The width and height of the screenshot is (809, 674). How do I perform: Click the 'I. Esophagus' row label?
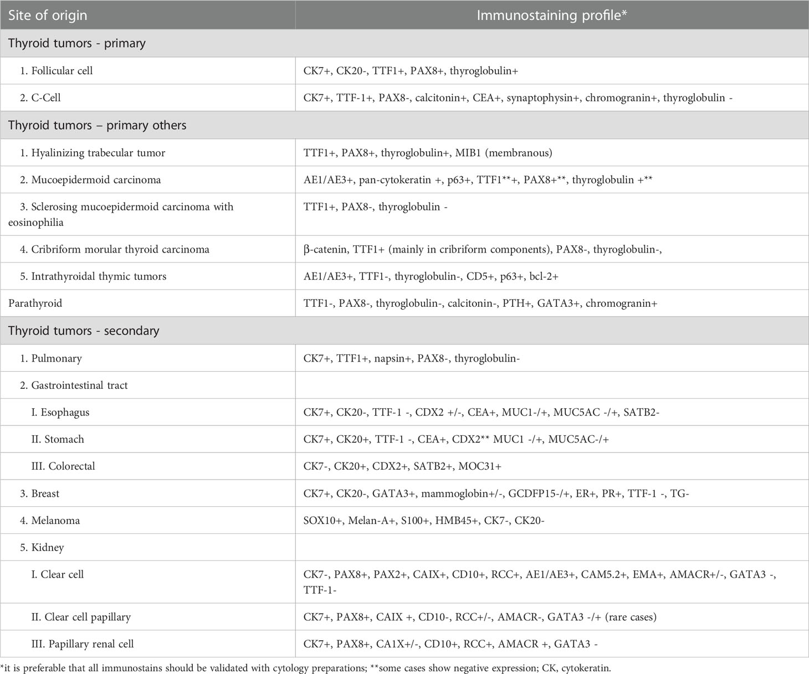tap(60, 413)
